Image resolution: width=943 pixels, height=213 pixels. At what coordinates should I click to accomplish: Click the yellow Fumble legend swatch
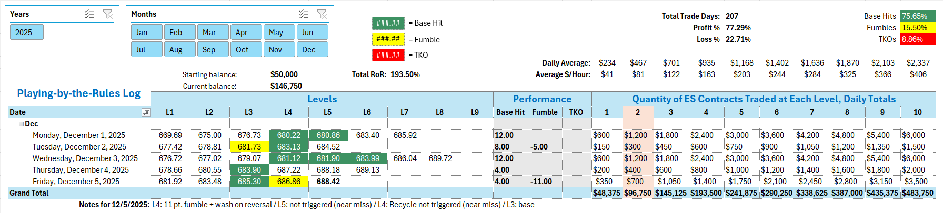coord(388,39)
